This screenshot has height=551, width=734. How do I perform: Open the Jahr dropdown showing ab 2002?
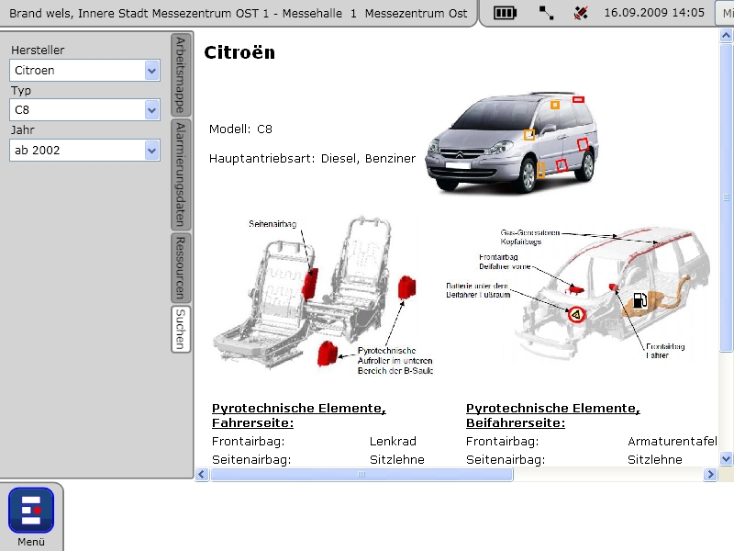[x=84, y=151]
